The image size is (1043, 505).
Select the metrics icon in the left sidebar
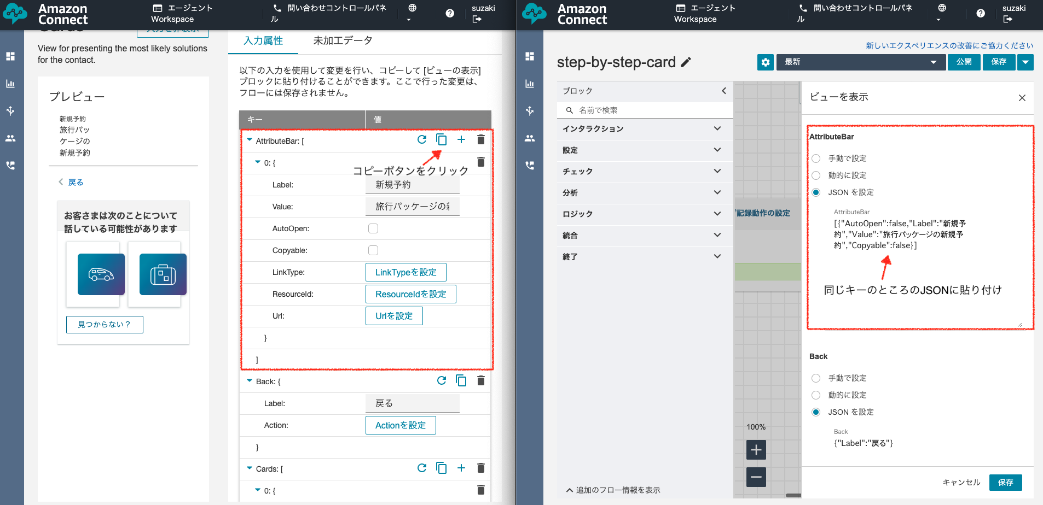10,83
